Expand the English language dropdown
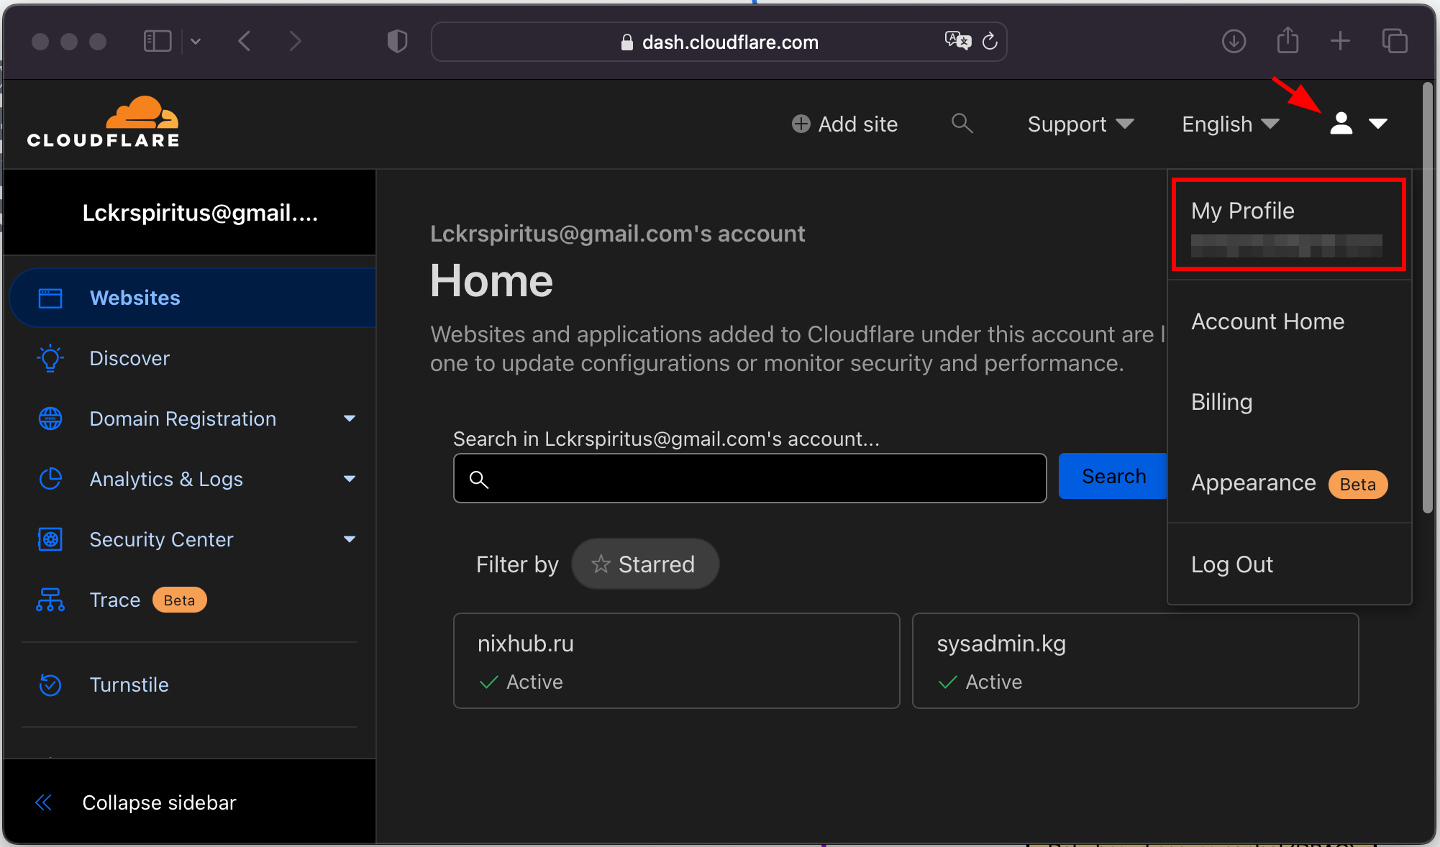 [x=1231, y=124]
